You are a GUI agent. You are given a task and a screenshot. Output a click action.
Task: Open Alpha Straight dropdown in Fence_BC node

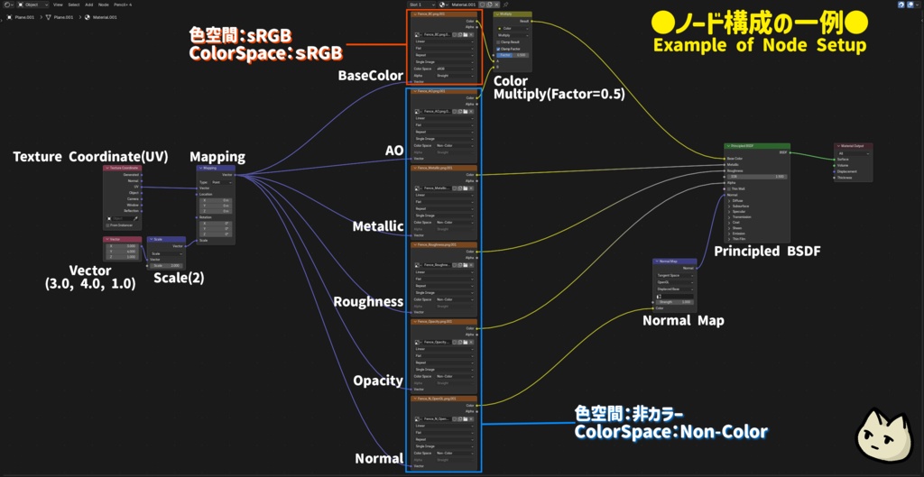pyautogui.click(x=455, y=76)
